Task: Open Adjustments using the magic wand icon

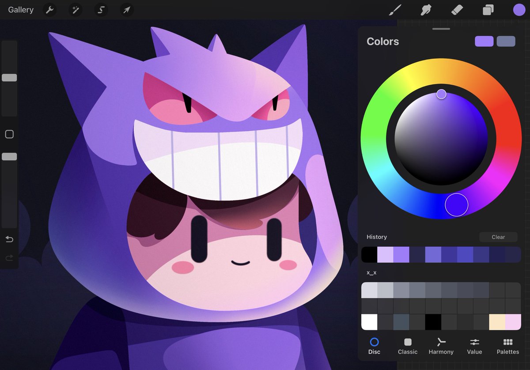Action: pos(75,10)
